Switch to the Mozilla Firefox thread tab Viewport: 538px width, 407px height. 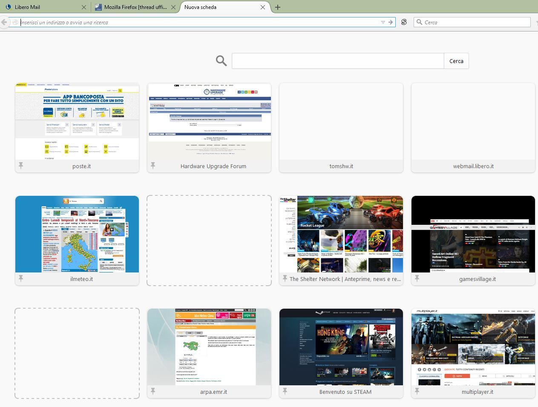coord(132,7)
